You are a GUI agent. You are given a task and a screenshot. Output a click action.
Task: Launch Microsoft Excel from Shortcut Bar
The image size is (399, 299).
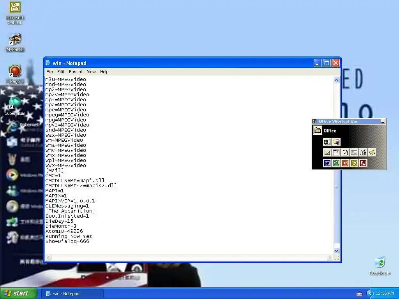[x=336, y=163]
